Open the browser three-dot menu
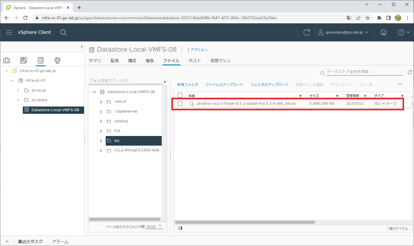Viewport: 414px width, 246px height. tap(407, 18)
